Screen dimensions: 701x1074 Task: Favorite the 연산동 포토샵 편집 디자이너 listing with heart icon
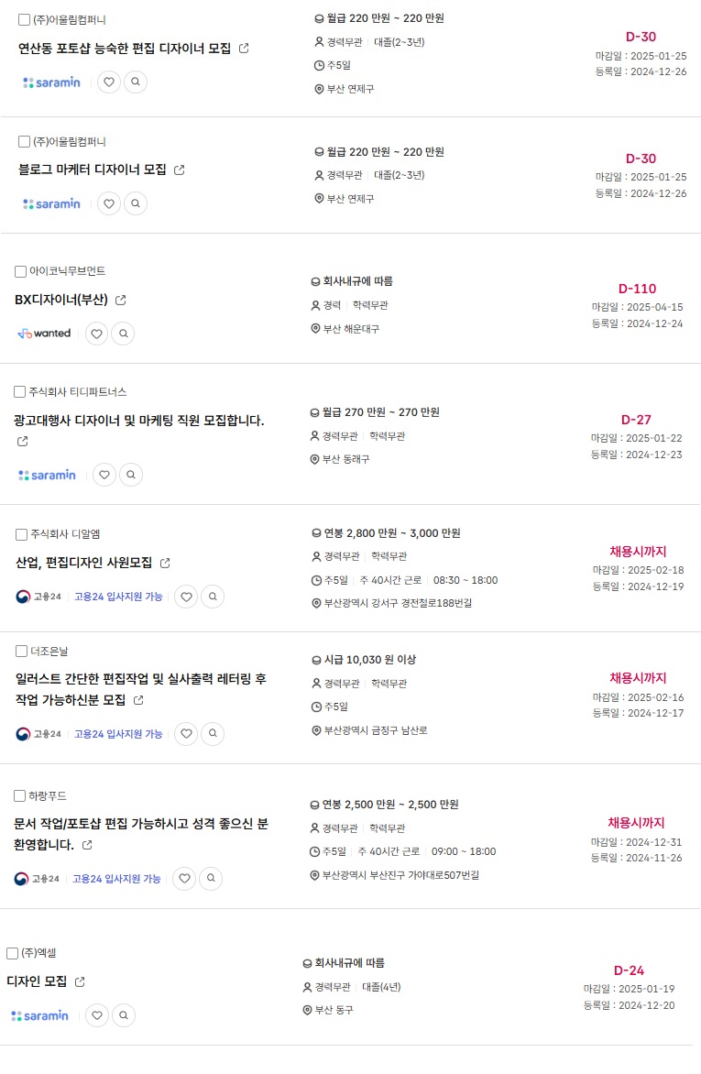pyautogui.click(x=109, y=82)
